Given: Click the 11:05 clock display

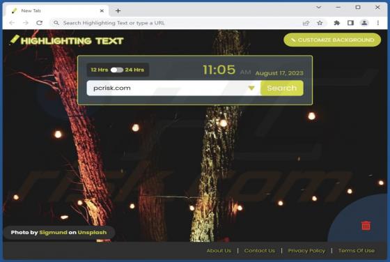Looking at the screenshot, I should click(219, 70).
